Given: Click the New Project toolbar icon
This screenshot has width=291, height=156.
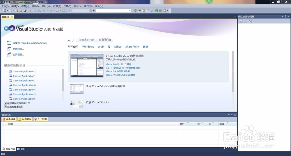Looking at the screenshot, I should click(x=4, y=11).
